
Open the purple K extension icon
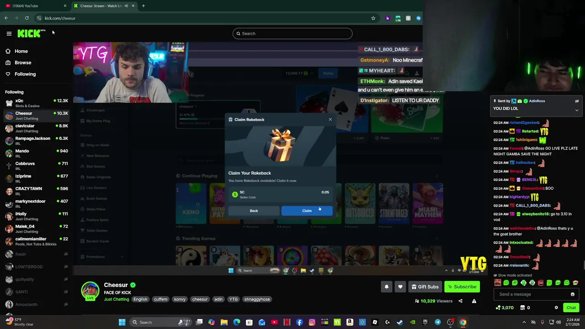388,18
